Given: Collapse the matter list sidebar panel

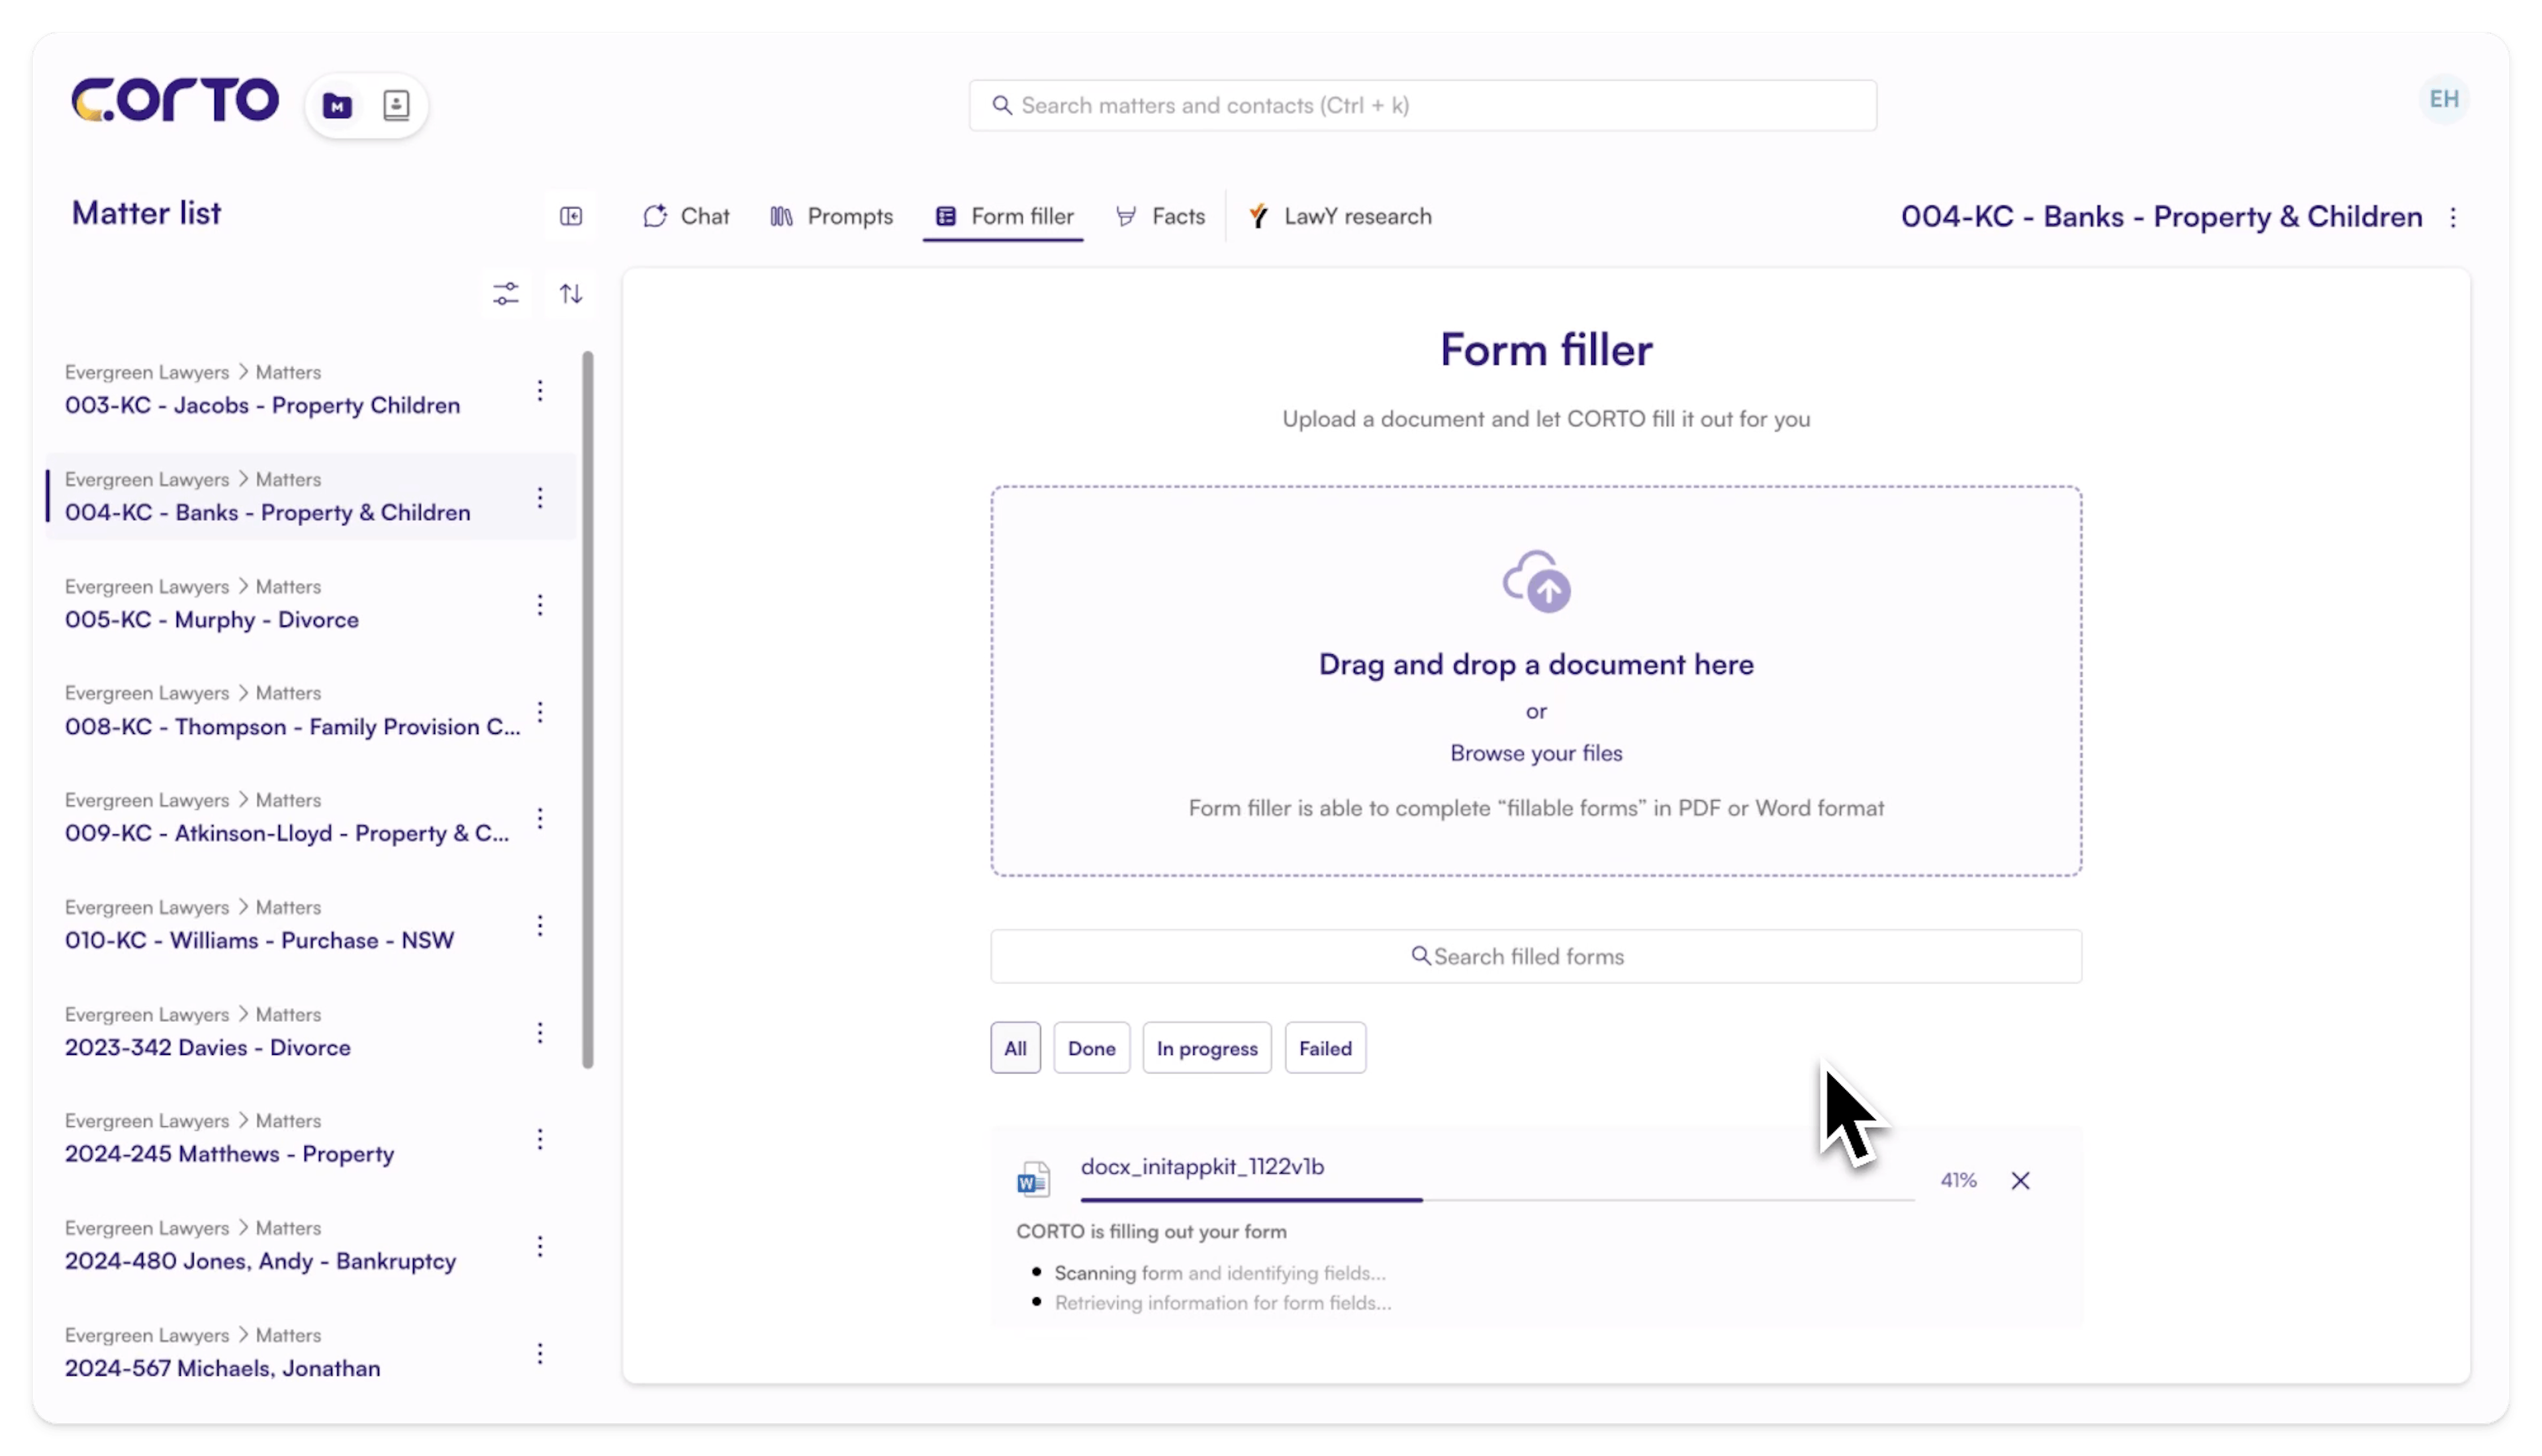Looking at the screenshot, I should (x=571, y=216).
